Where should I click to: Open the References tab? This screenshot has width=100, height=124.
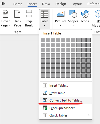[94, 4]
